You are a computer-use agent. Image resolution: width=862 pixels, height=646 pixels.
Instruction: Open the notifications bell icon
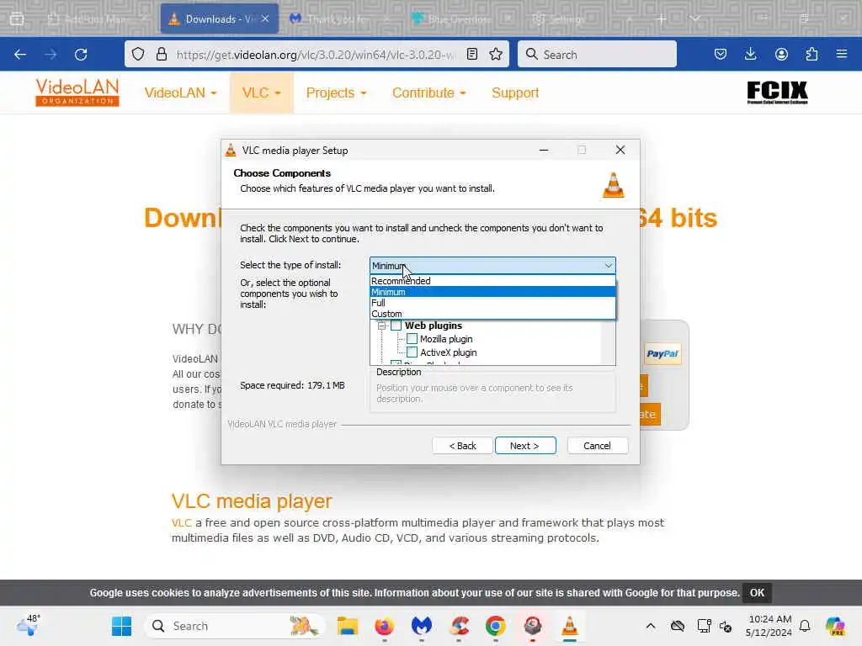click(x=805, y=626)
